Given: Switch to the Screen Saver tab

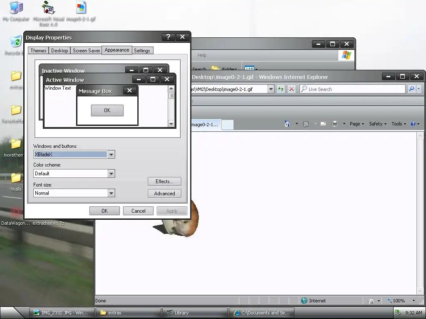Looking at the screenshot, I should [x=87, y=50].
